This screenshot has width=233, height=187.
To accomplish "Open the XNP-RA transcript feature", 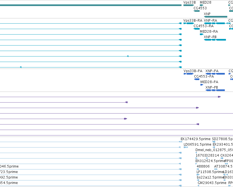I will (x=216, y=23).
